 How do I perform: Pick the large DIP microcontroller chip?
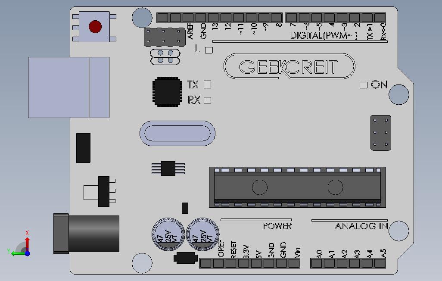(x=297, y=187)
